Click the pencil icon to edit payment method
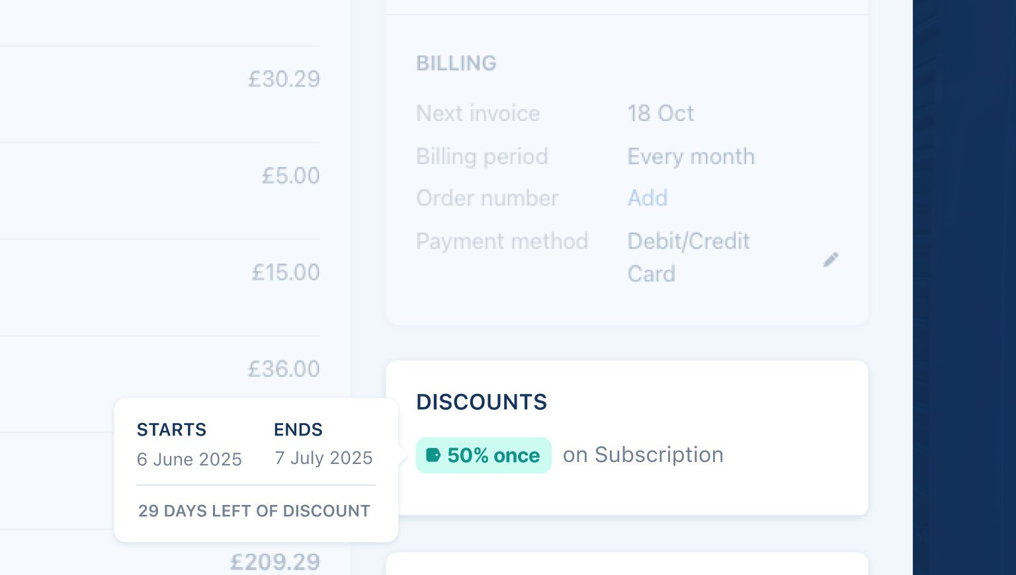The width and height of the screenshot is (1016, 575). [x=831, y=259]
